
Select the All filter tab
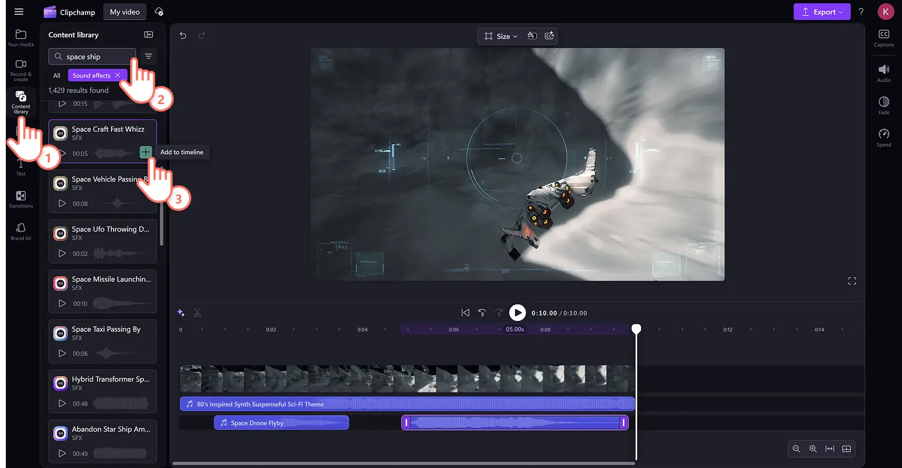tap(57, 75)
